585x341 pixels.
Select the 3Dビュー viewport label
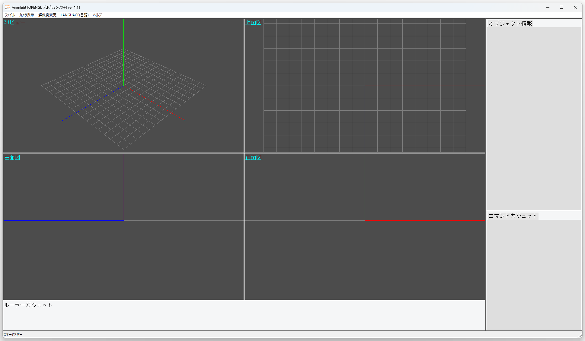(14, 22)
